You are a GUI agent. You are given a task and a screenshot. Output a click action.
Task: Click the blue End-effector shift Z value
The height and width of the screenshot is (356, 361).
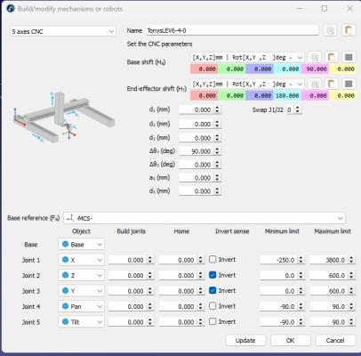point(260,96)
